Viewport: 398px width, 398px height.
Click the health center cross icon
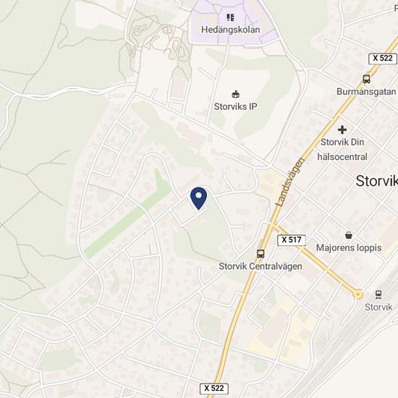(342, 130)
